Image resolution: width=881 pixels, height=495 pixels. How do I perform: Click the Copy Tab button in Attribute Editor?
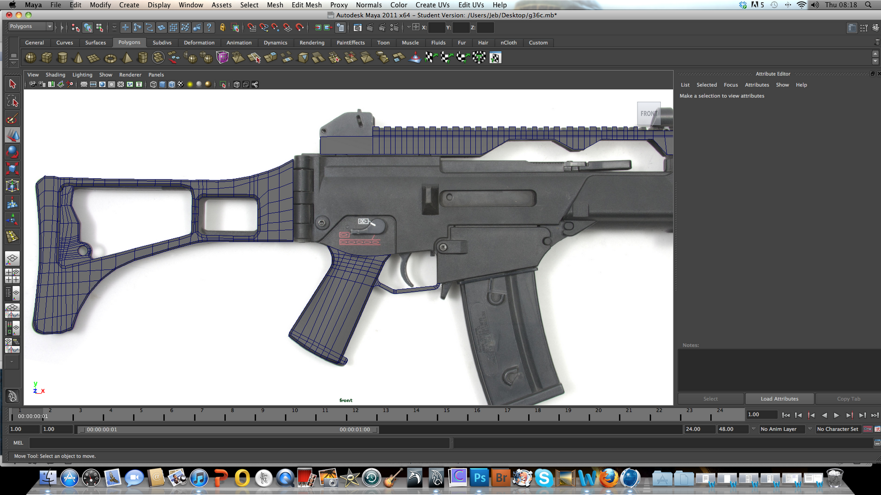(x=848, y=398)
